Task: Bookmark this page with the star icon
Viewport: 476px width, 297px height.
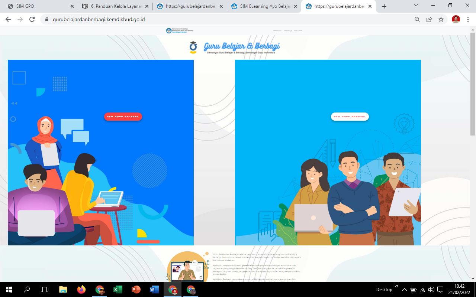Action: 441,19
